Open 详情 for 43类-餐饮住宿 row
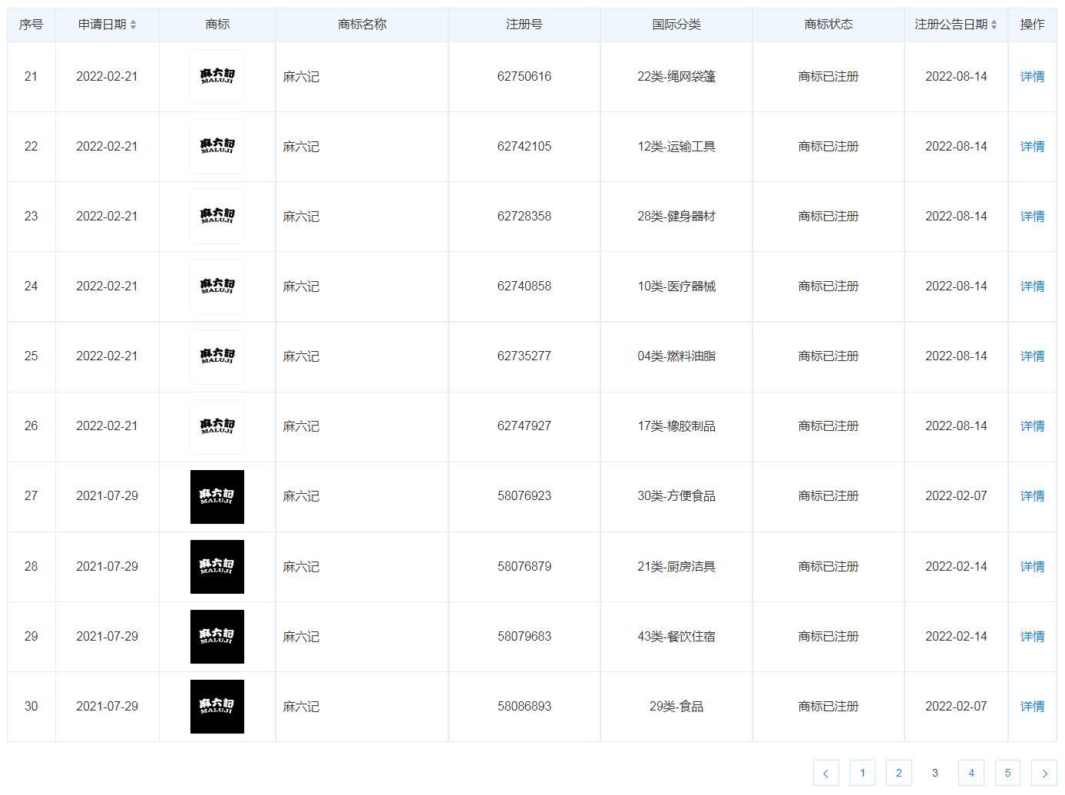This screenshot has height=795, width=1065. (1032, 637)
